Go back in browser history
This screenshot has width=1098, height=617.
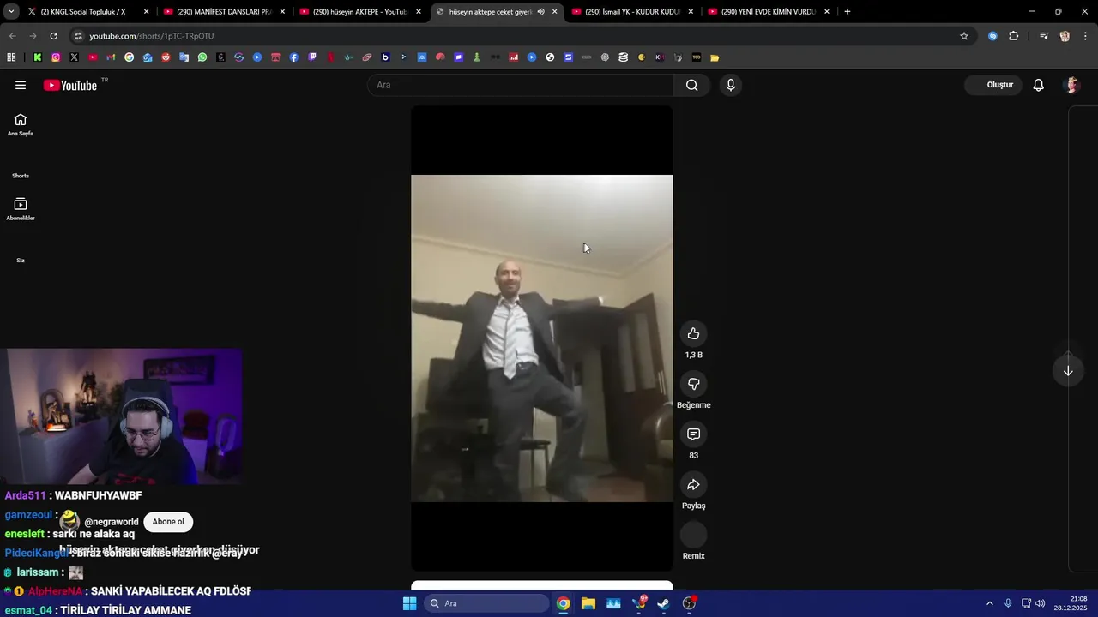12,36
